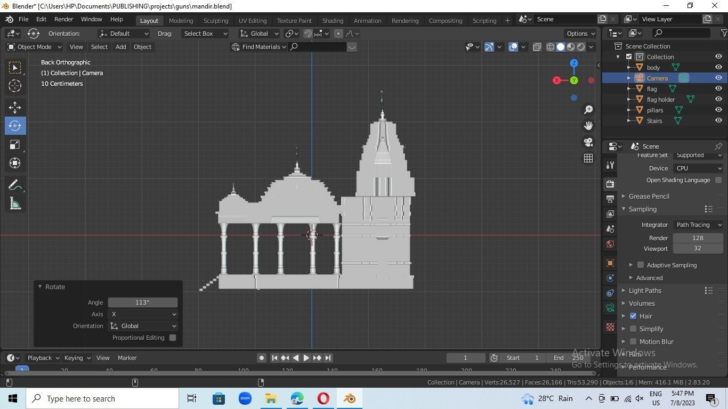Hide the Stairs object in outliner
Image resolution: width=728 pixels, height=409 pixels.
click(x=718, y=120)
